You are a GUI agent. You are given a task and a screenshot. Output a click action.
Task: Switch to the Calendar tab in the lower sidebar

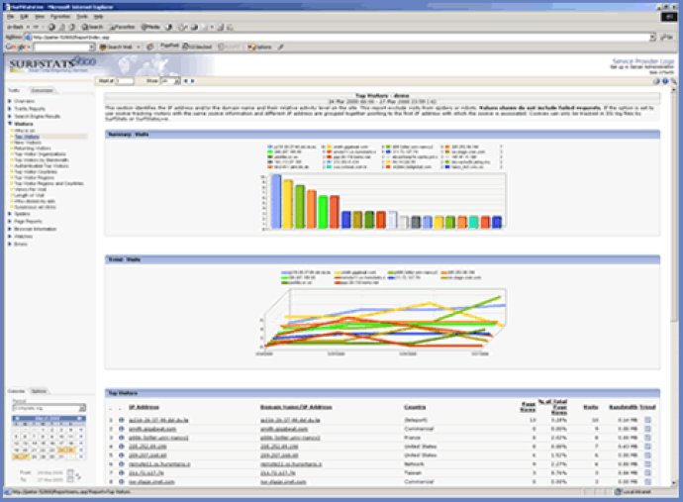[16, 391]
